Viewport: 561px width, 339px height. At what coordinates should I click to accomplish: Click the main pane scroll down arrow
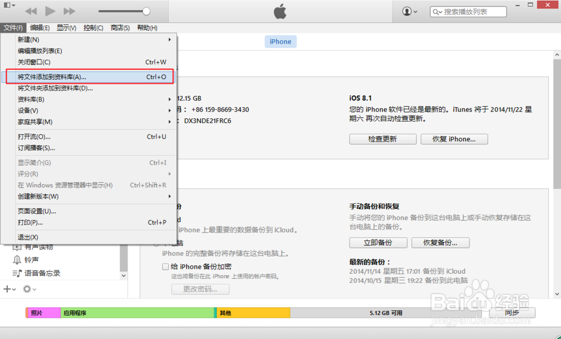(557, 294)
